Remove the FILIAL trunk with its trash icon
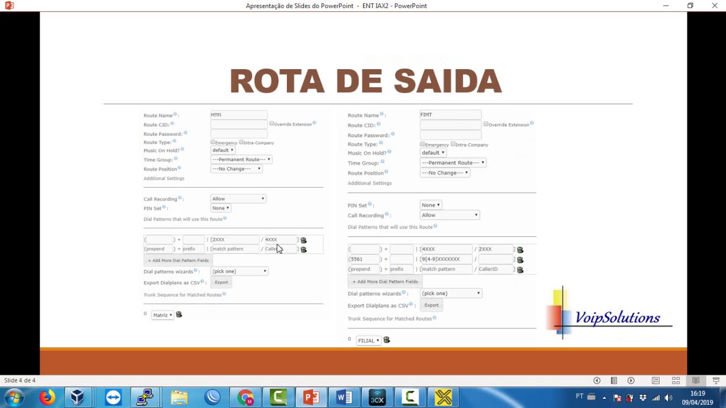726x408 pixels. (387, 340)
